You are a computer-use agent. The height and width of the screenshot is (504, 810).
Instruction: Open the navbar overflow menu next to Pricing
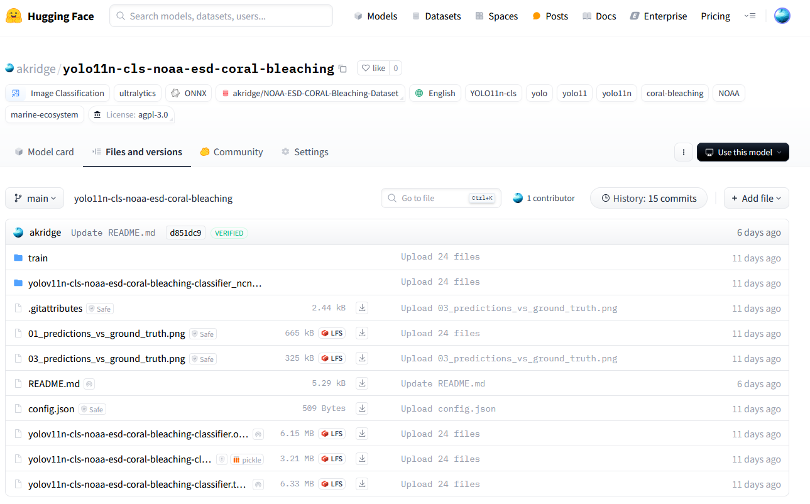tap(750, 16)
